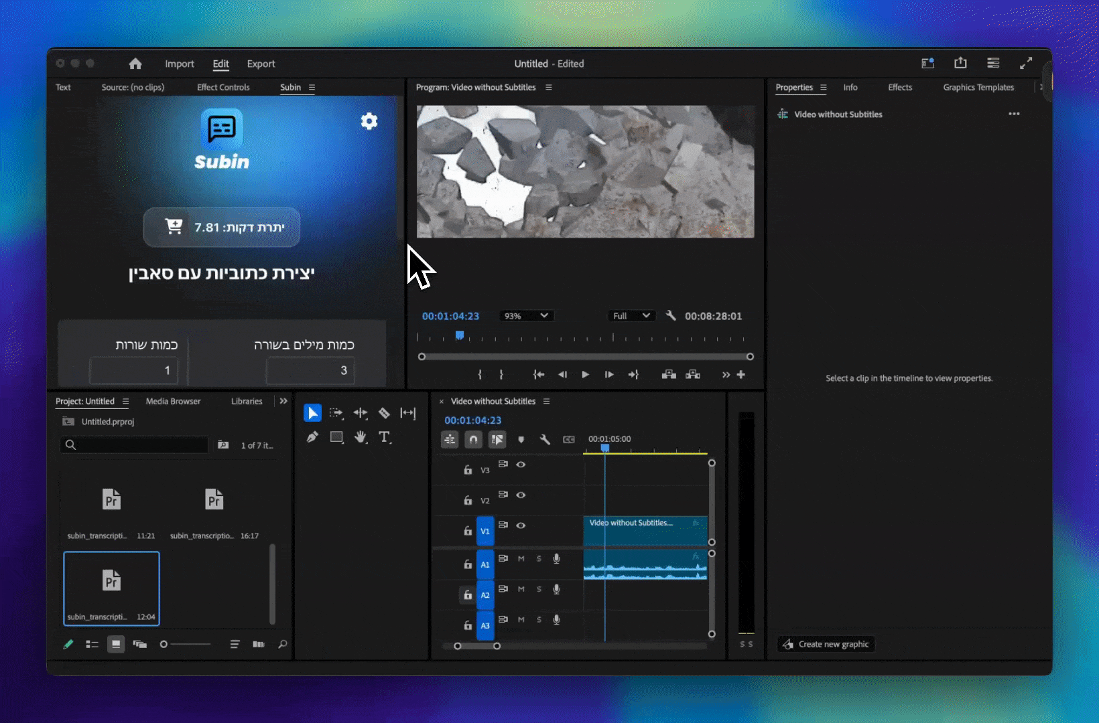Click Create new graphic button
This screenshot has height=723, width=1099.
coord(826,644)
